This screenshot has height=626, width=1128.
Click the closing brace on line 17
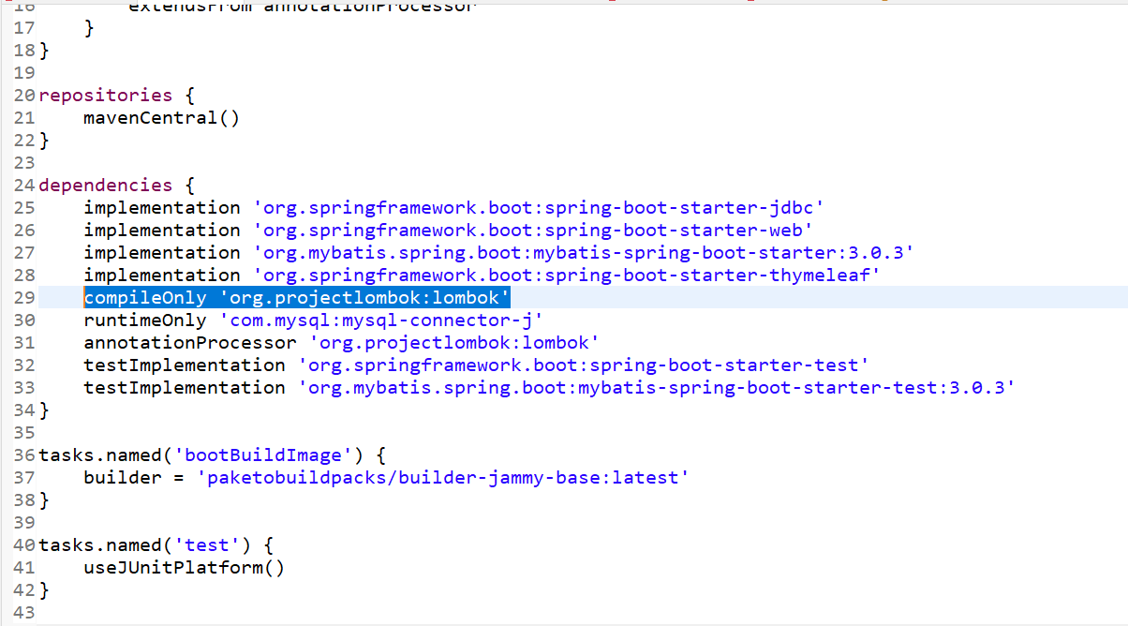[89, 28]
